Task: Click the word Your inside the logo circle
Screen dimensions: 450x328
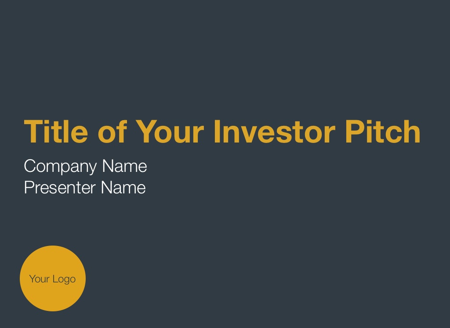Action: click(39, 279)
